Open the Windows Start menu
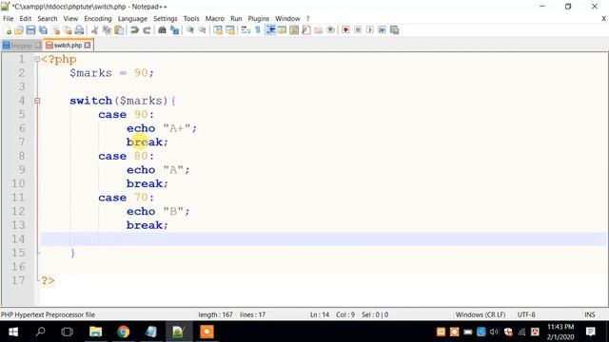609x342 pixels. 13,332
